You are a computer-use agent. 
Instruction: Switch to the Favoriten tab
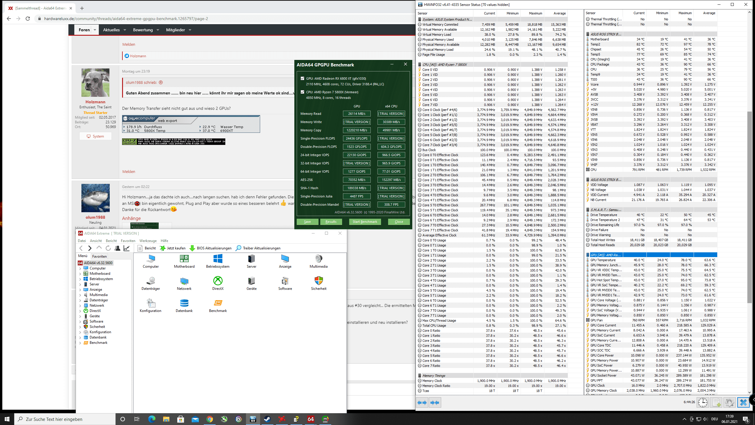(99, 256)
